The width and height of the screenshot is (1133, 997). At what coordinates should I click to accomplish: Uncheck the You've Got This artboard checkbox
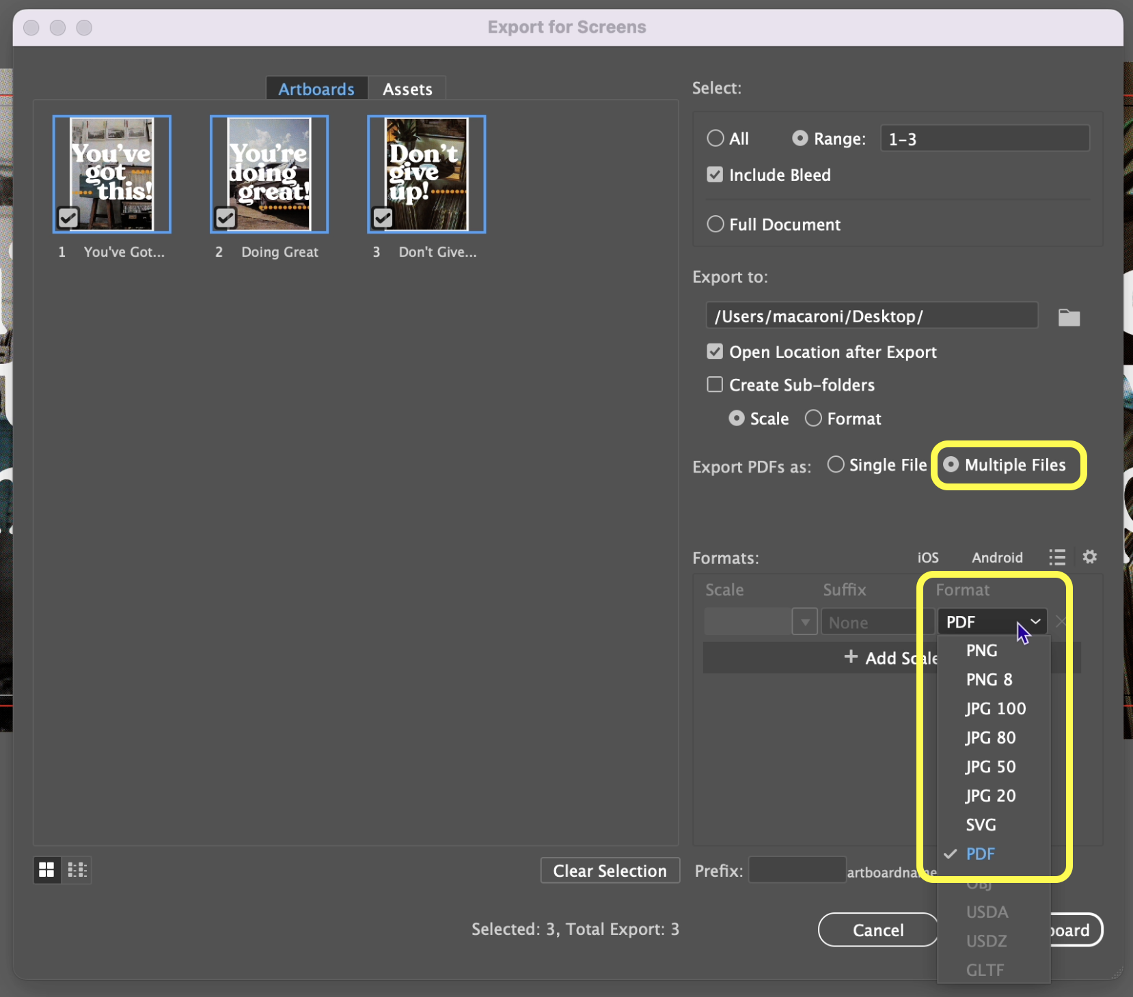pyautogui.click(x=68, y=218)
